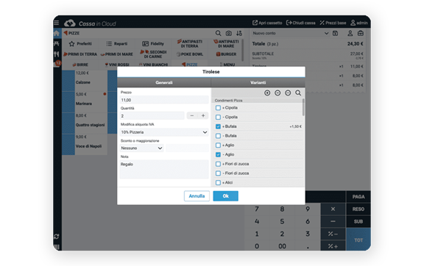This screenshot has width=424, height=266.
Task: Check the + Aglio option
Action: point(218,145)
